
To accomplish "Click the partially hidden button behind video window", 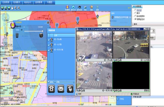I will point(153,38).
